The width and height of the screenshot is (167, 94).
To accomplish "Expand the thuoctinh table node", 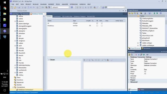I will 15,53.
